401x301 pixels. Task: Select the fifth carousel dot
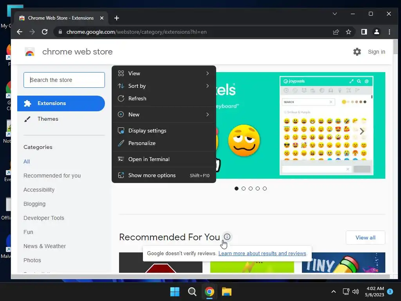265,189
